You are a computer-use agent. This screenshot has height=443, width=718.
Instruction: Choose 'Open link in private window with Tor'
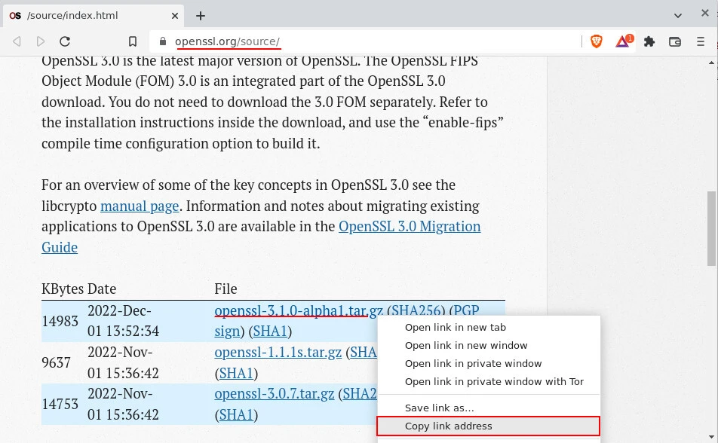coord(494,382)
